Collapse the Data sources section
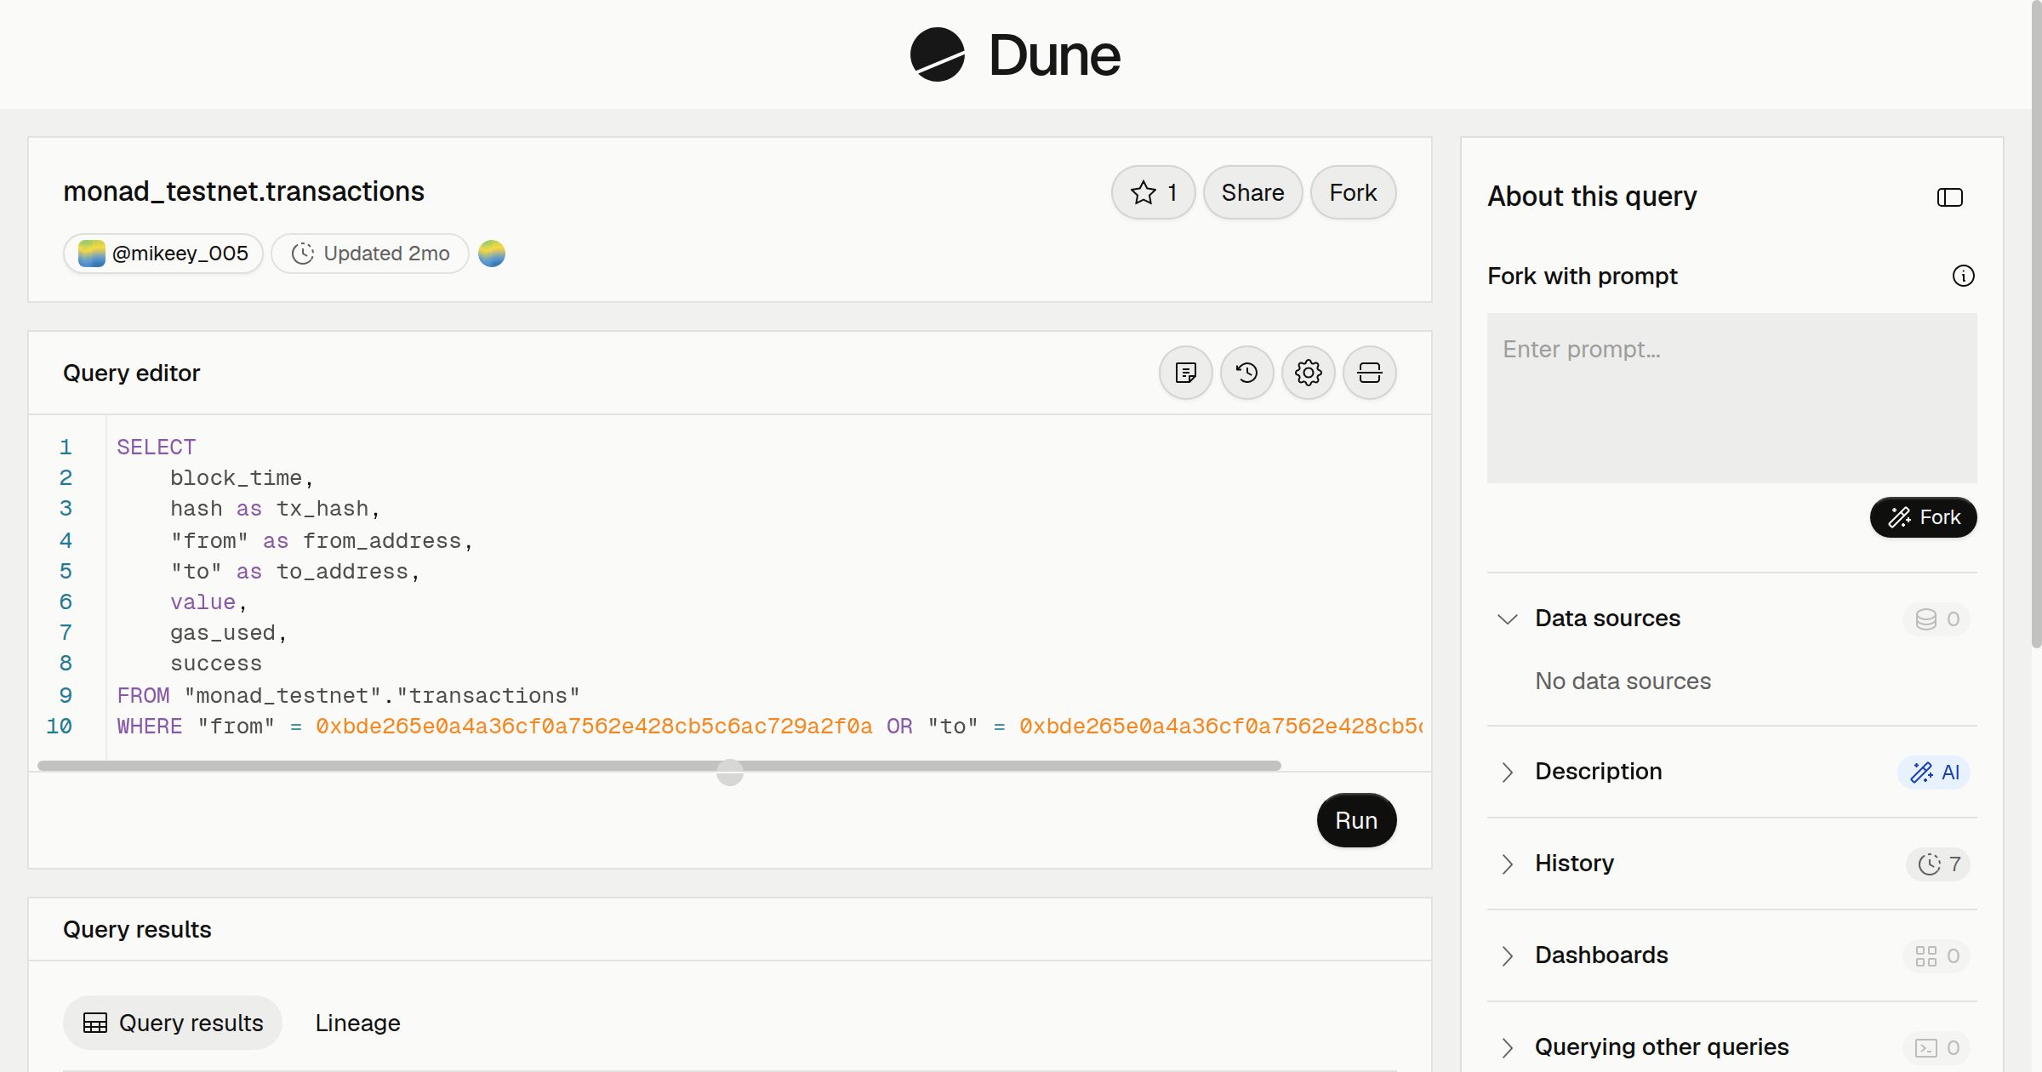 [1507, 619]
